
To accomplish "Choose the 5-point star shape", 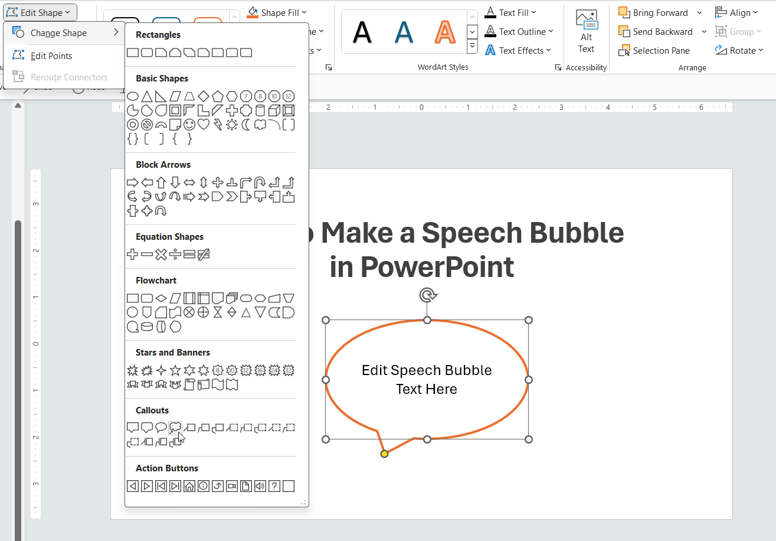I will pyautogui.click(x=175, y=370).
